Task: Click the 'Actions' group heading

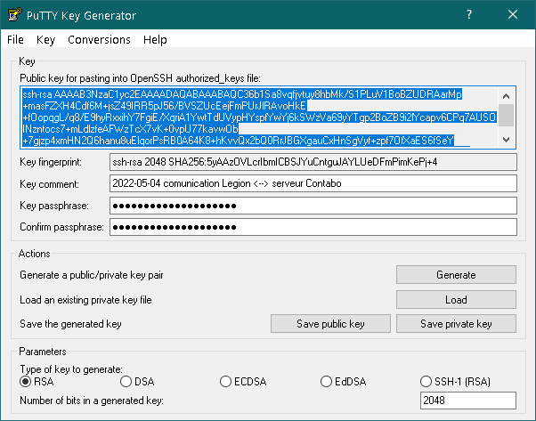Action: coord(34,254)
